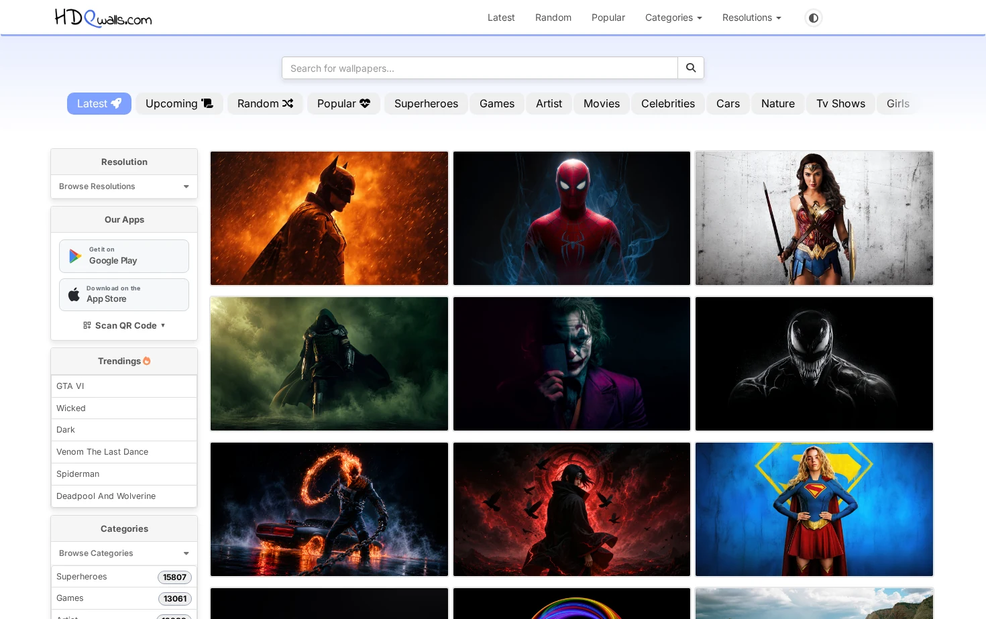Open the Browse Resolutions dropdown
This screenshot has height=619, width=986.
[x=124, y=186]
